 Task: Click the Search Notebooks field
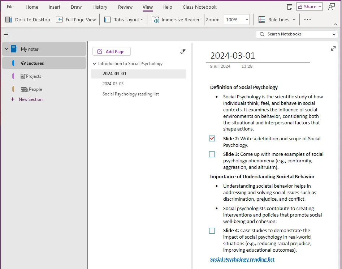[296, 34]
